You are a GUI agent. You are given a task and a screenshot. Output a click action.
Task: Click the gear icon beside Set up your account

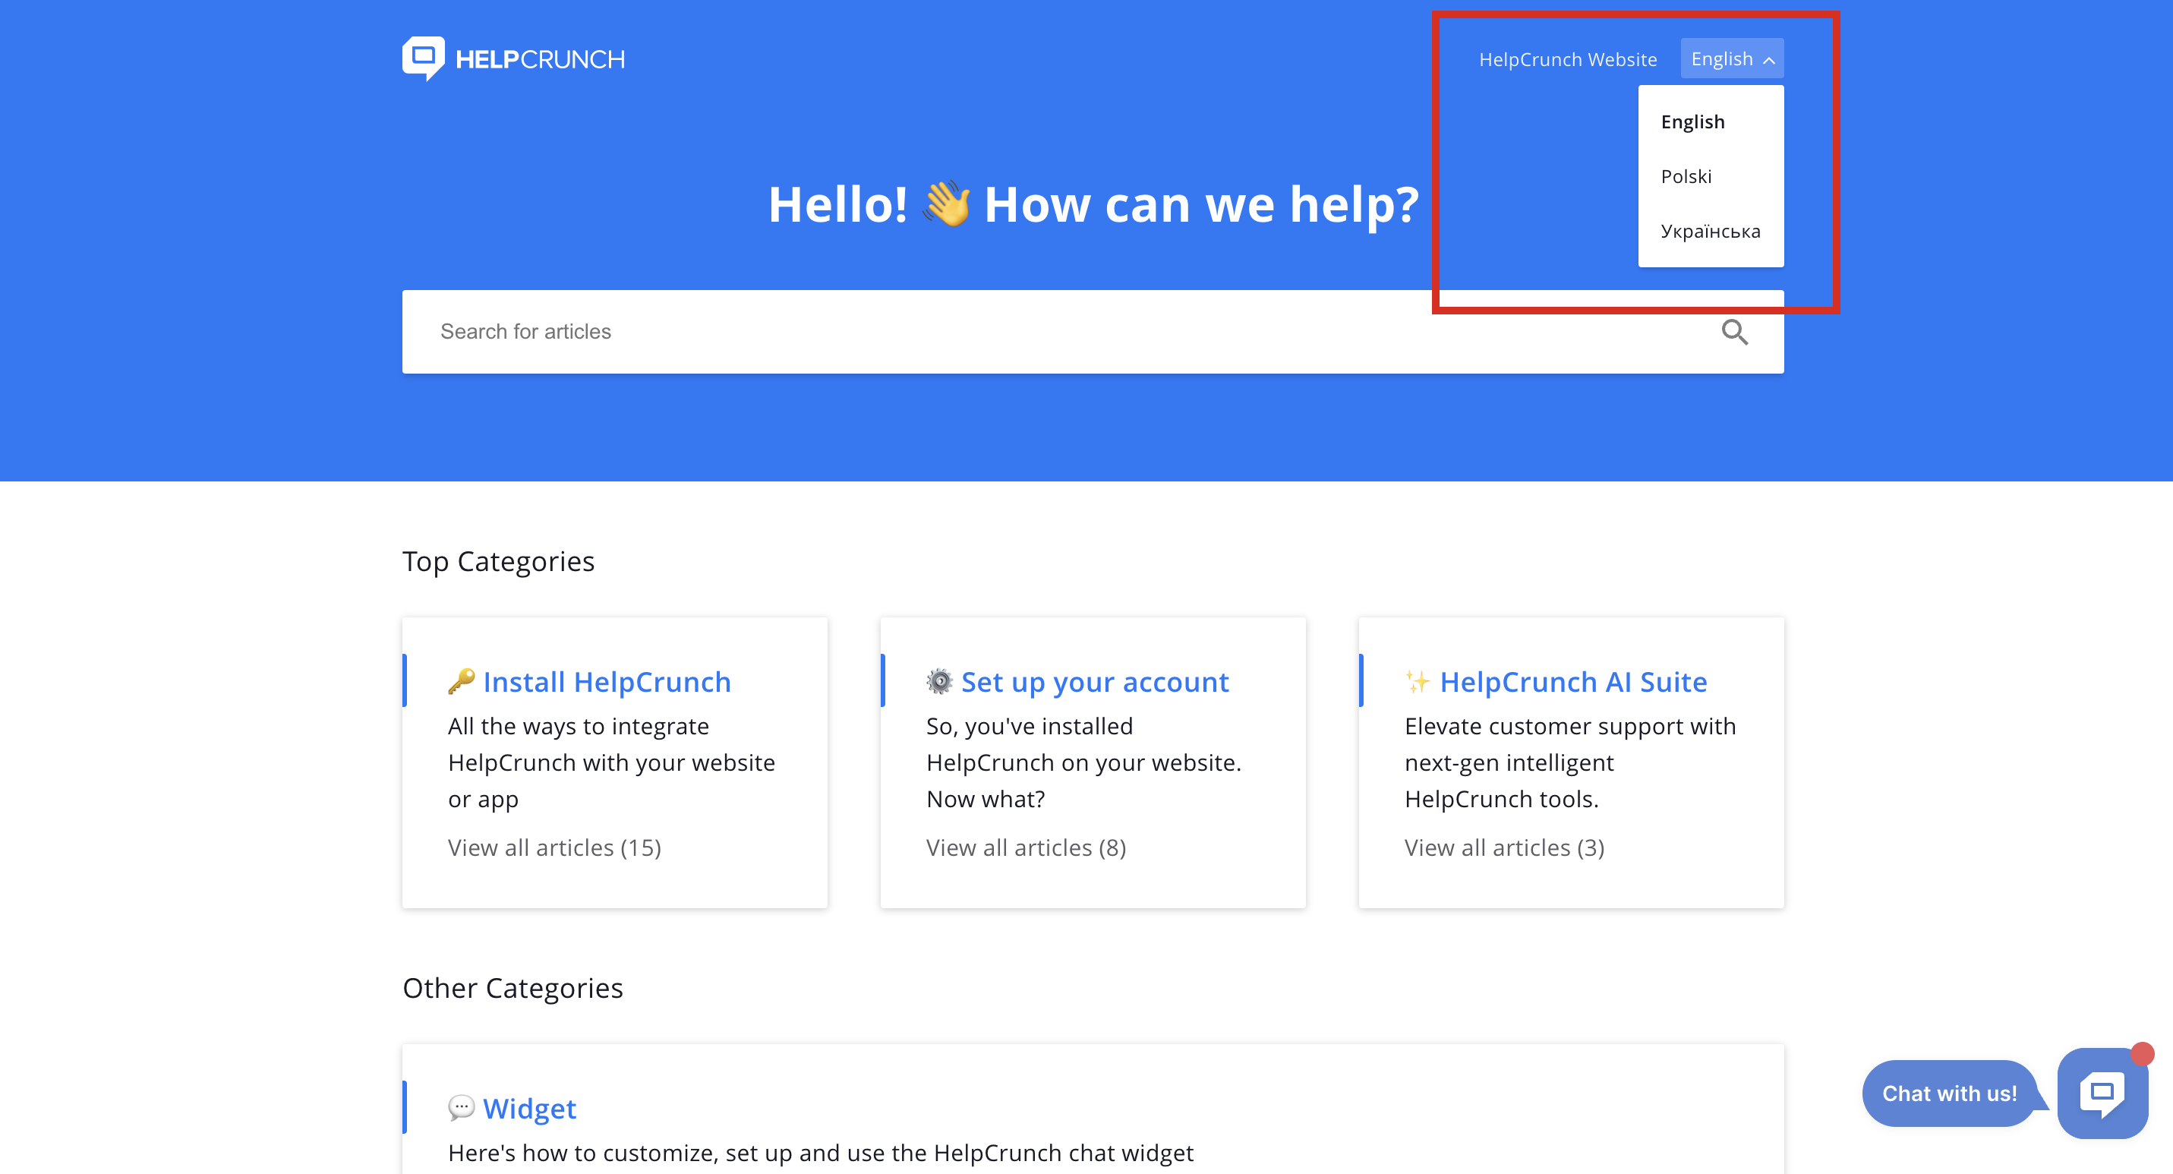coord(939,681)
